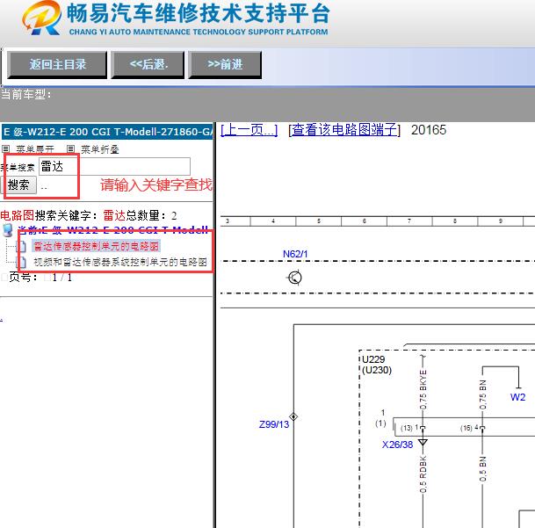Select 视频和雷达传感器系统控制单元的电路图 tree item
The width and height of the screenshot is (535, 528).
click(120, 262)
